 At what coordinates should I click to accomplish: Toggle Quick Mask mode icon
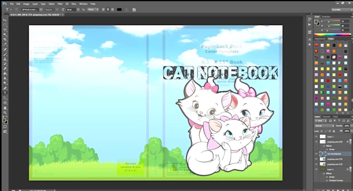[5, 127]
